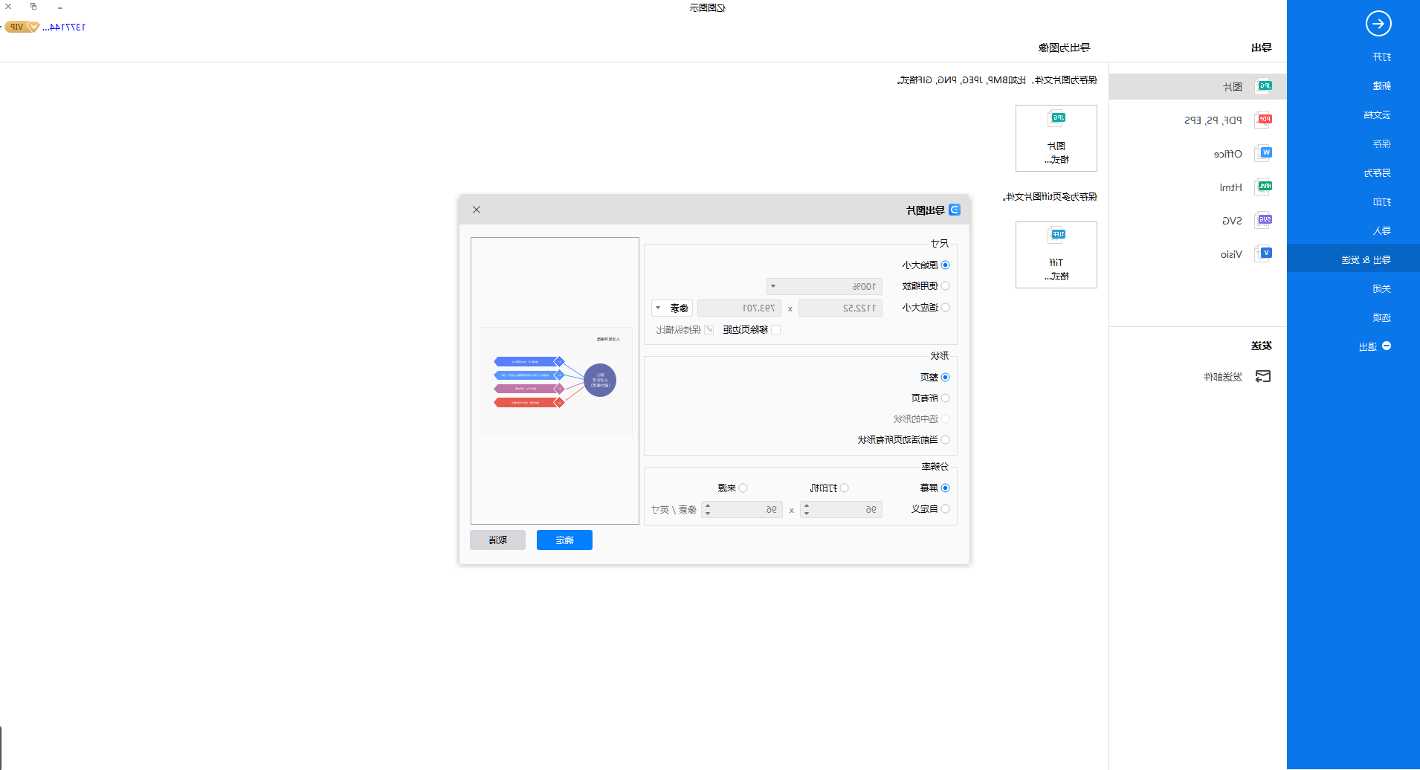Viewport: 1420px width, 770px height.
Task: Select 当前活动页所有形状 radio button
Action: click(x=946, y=440)
